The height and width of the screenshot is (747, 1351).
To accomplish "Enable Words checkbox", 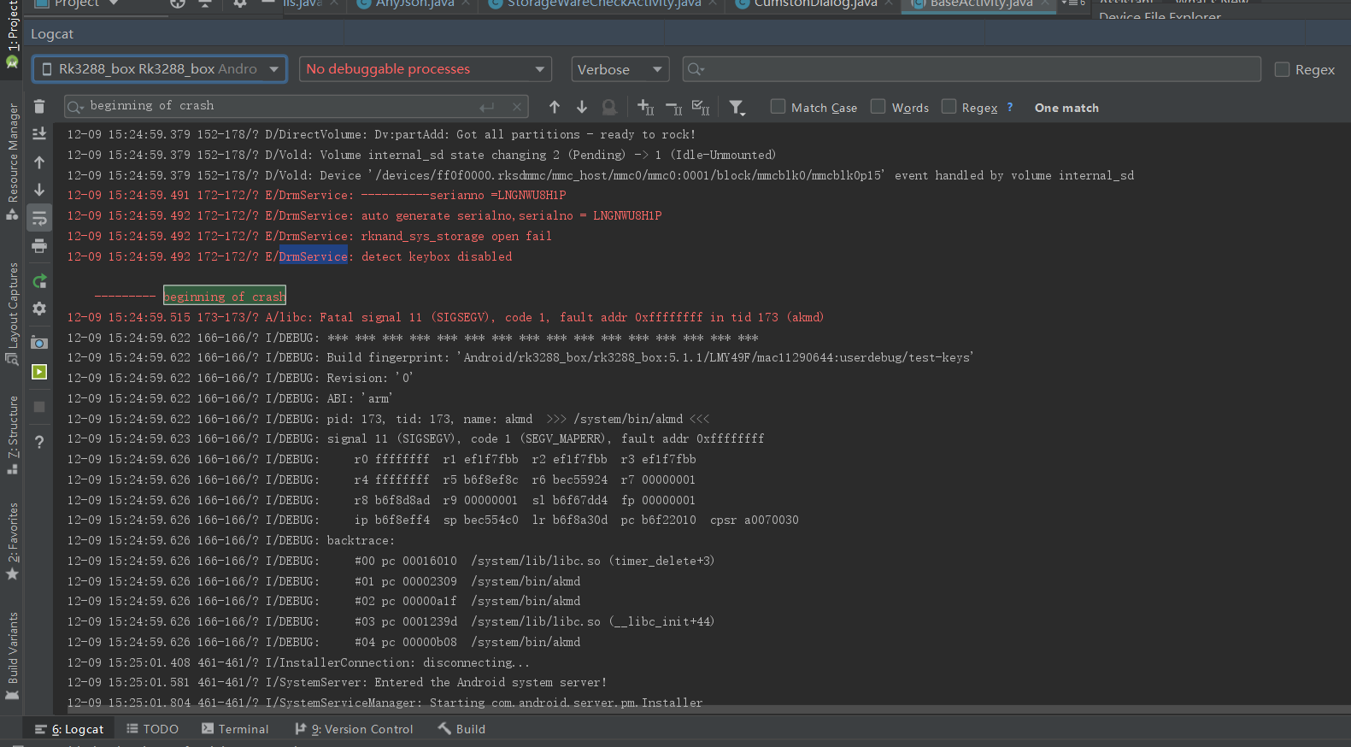I will [878, 107].
